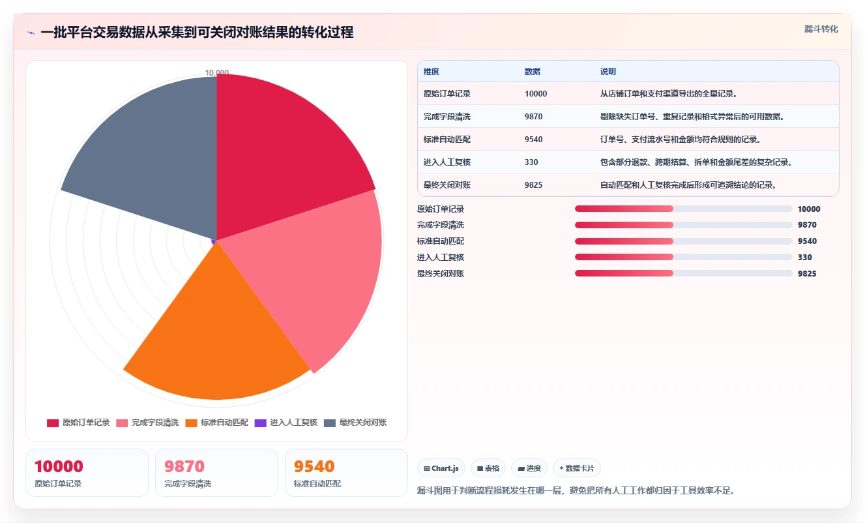
Task: Click the 最终关闭对账 progress bar
Action: coord(684,274)
